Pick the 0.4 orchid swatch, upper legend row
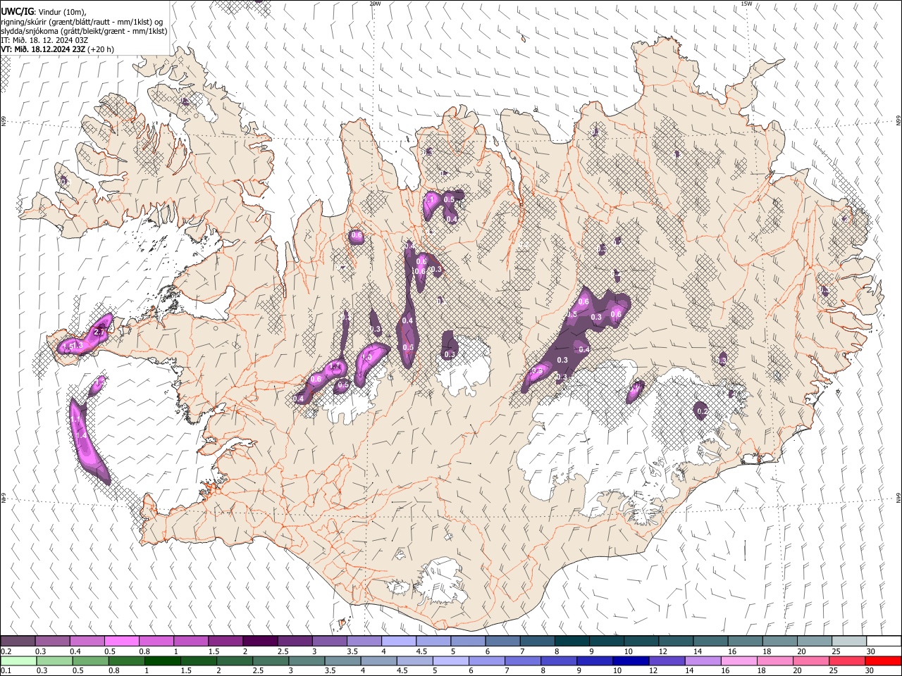The image size is (902, 676). pos(87,641)
